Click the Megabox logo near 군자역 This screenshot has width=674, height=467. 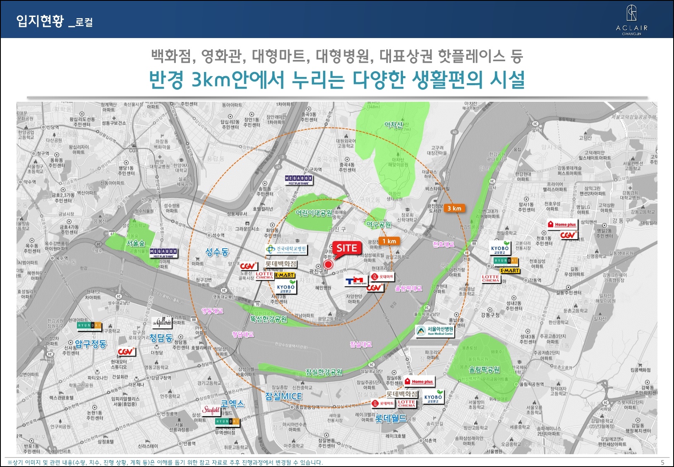click(299, 180)
